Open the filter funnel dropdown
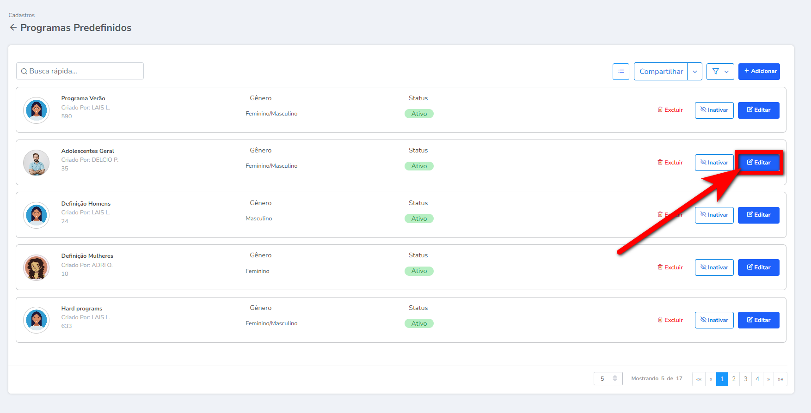The image size is (811, 413). click(x=720, y=72)
